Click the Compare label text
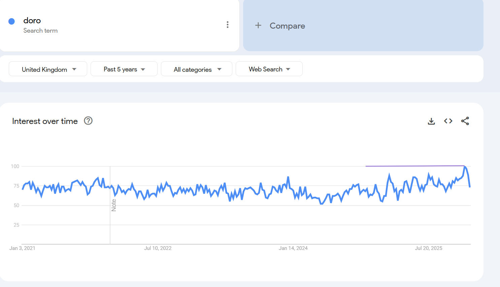 287,26
